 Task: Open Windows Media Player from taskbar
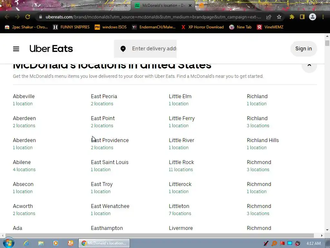click(56, 243)
